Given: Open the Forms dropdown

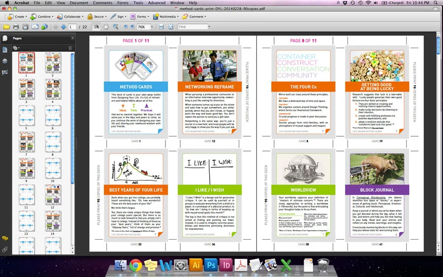Looking at the screenshot, I should click(140, 17).
